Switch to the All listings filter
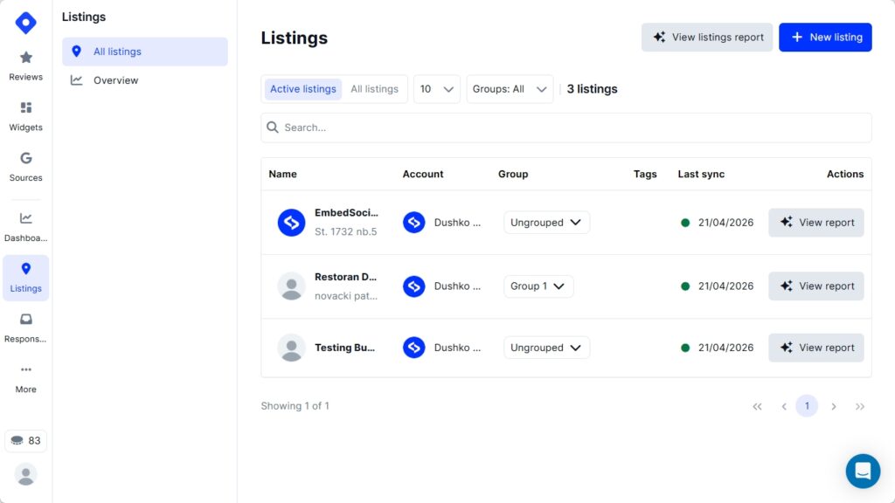 [374, 88]
